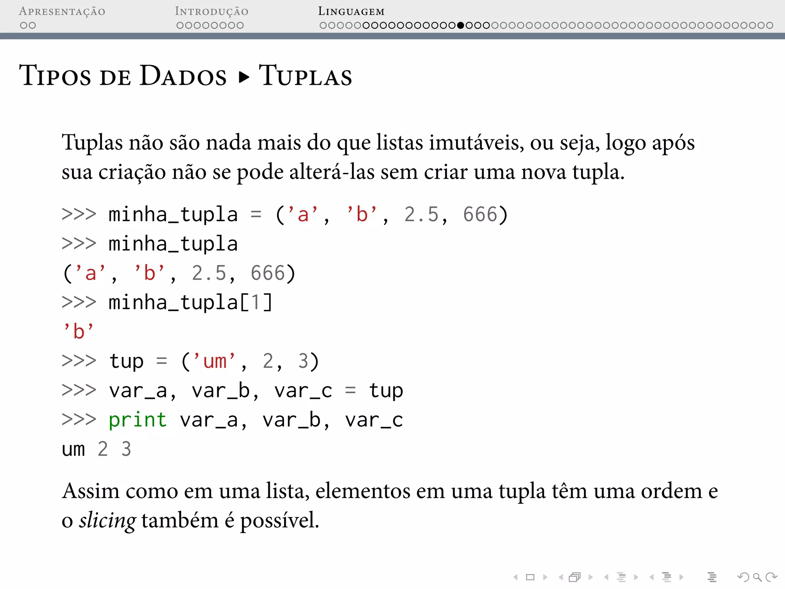
Task: Click the single slide rectangle icon
Action: tap(530, 577)
